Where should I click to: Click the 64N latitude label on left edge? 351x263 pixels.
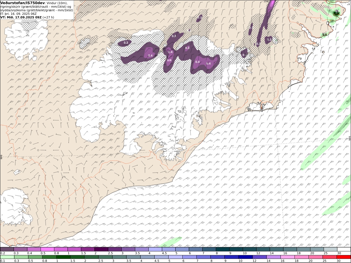click(x=1, y=157)
